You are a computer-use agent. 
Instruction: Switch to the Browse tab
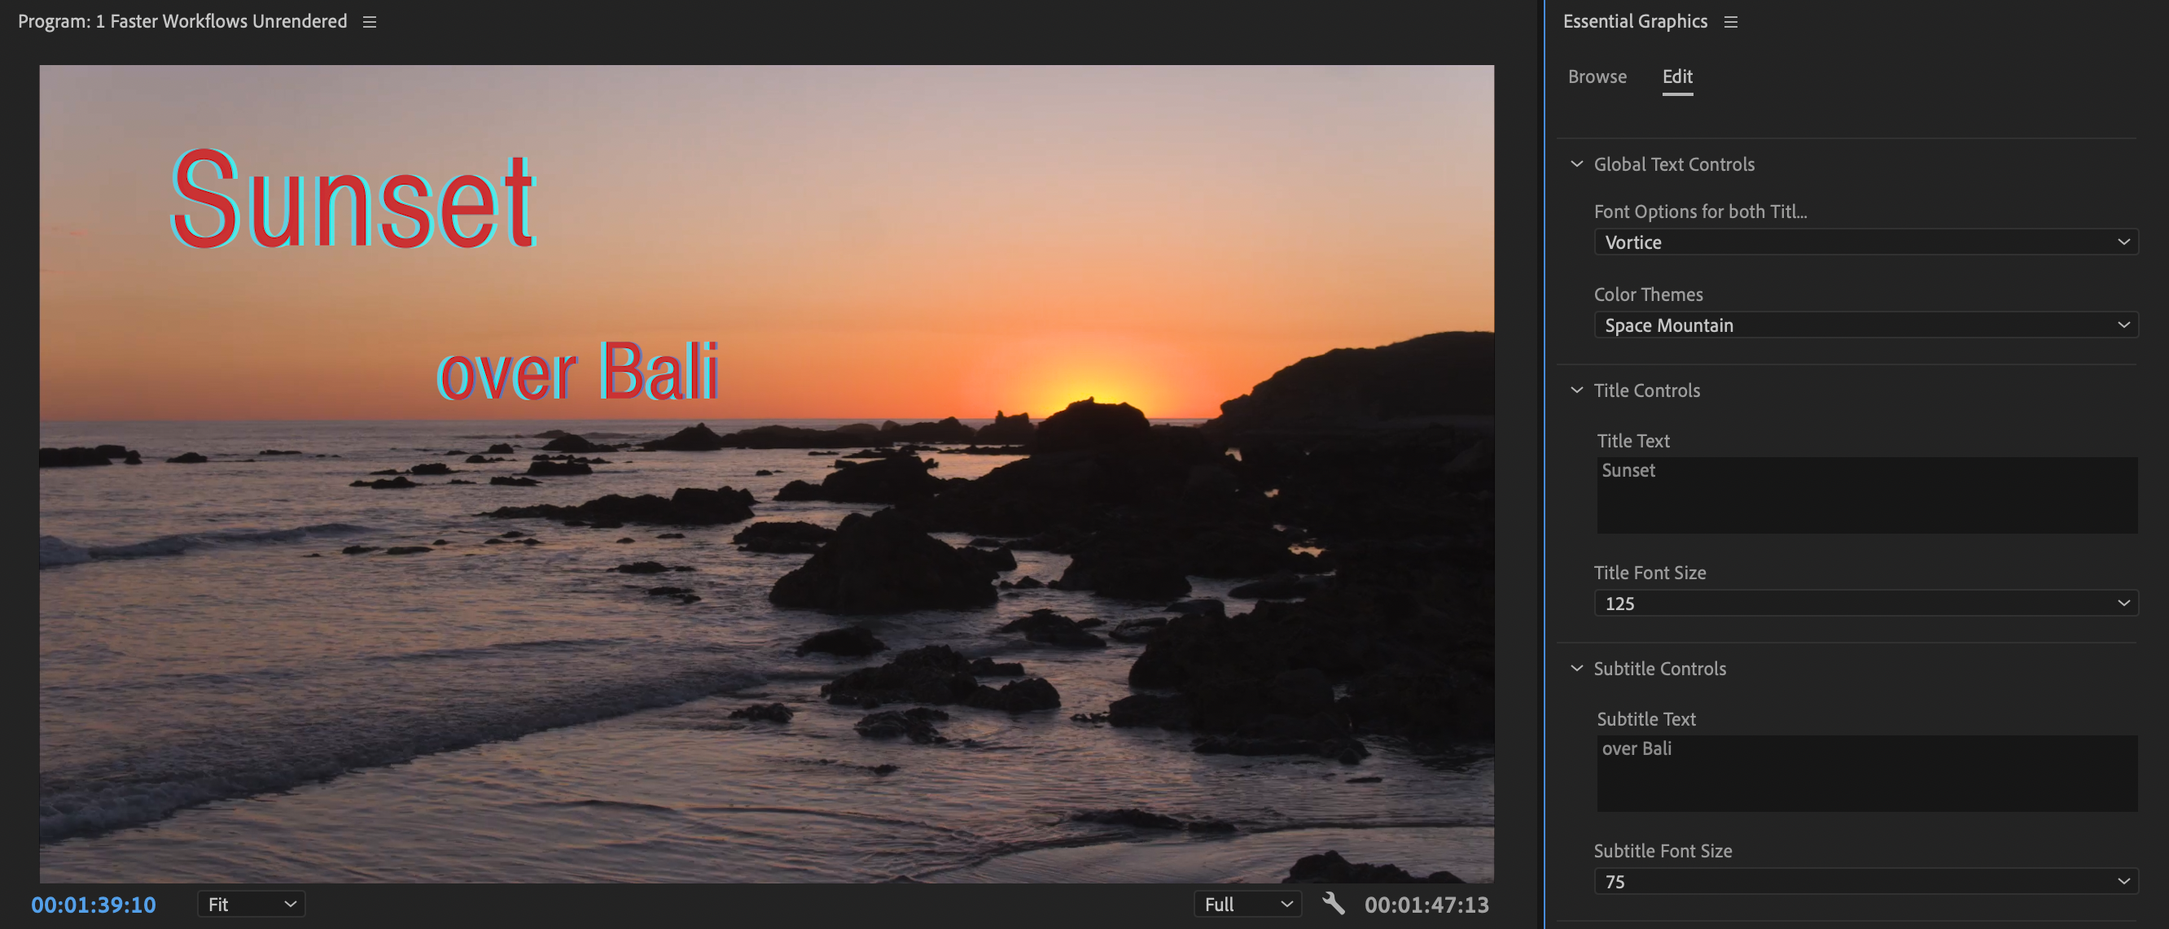click(1595, 75)
